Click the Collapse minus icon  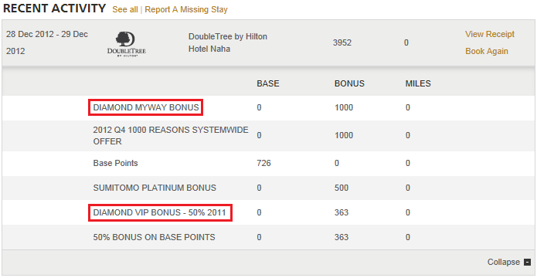(x=527, y=263)
